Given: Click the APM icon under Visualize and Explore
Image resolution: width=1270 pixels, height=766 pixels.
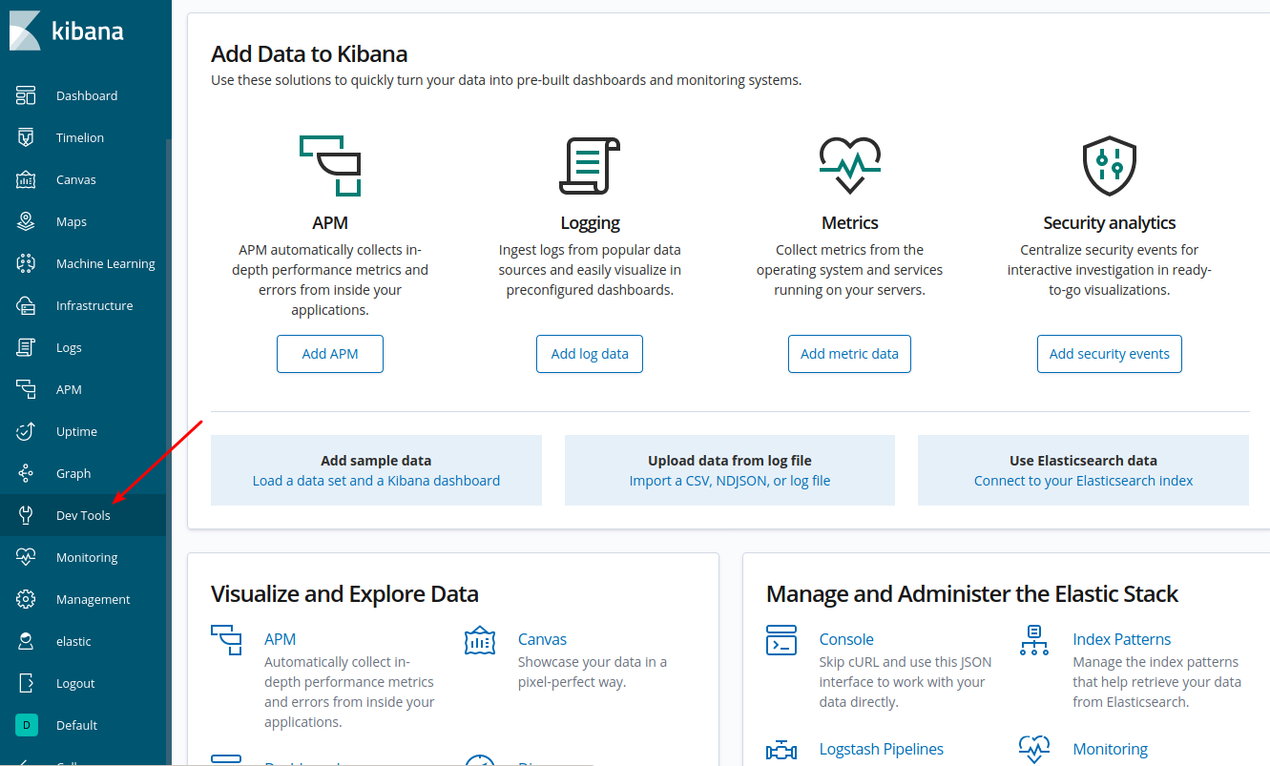Looking at the screenshot, I should (226, 640).
